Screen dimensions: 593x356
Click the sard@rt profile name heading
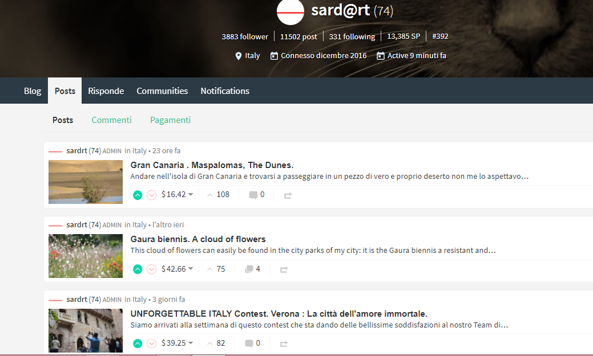click(340, 10)
